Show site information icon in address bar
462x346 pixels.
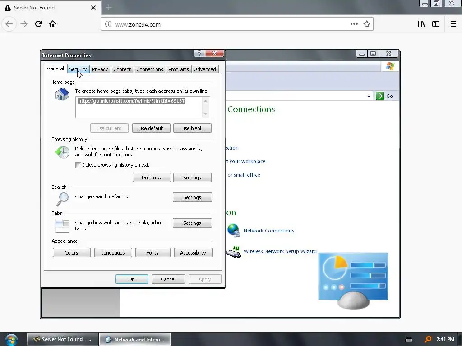point(108,24)
